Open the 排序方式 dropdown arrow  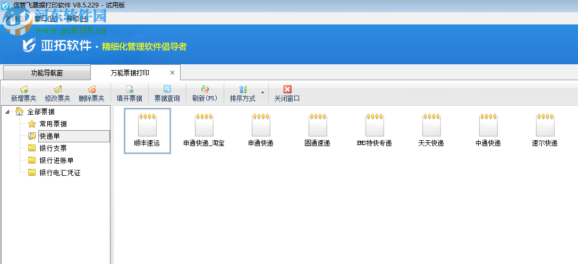(x=262, y=92)
